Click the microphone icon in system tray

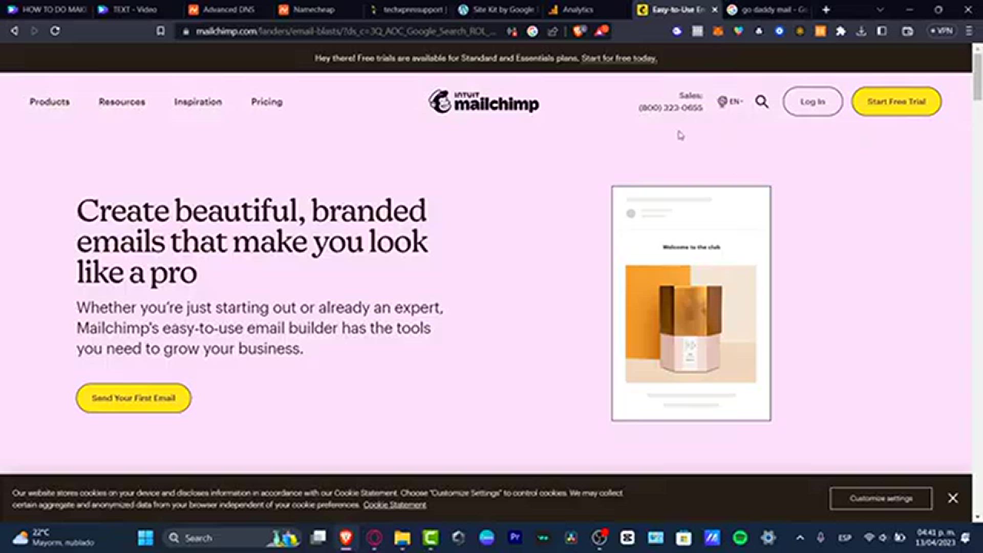pos(821,538)
